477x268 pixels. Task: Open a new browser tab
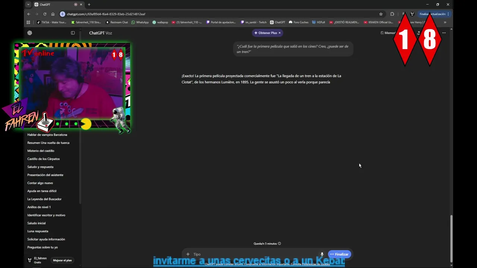click(89, 4)
